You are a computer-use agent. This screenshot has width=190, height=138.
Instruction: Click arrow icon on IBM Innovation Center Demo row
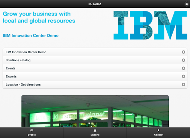coord(183,52)
